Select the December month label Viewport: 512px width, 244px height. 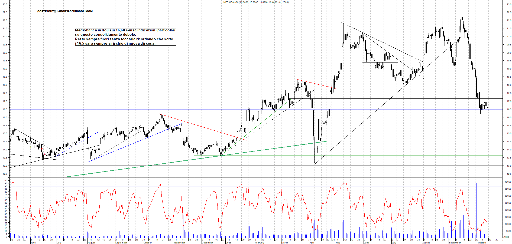point(207,243)
